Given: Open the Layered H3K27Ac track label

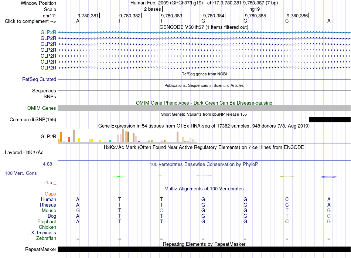Looking at the screenshot, I should point(24,153).
